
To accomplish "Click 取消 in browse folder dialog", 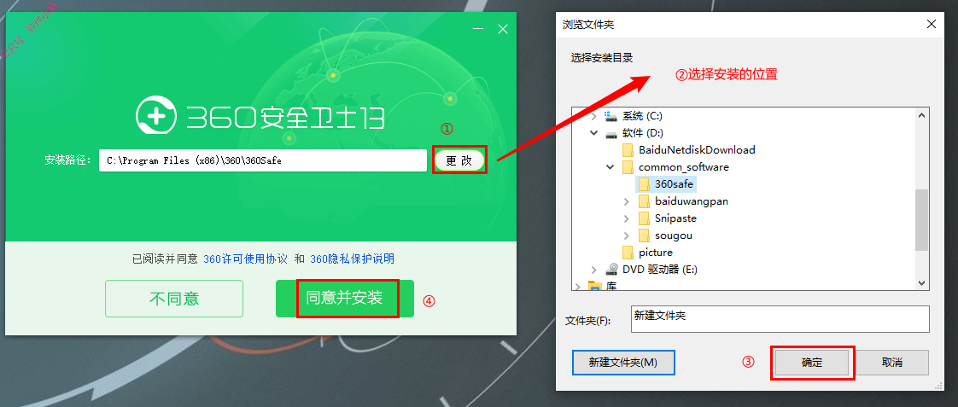I will [892, 363].
